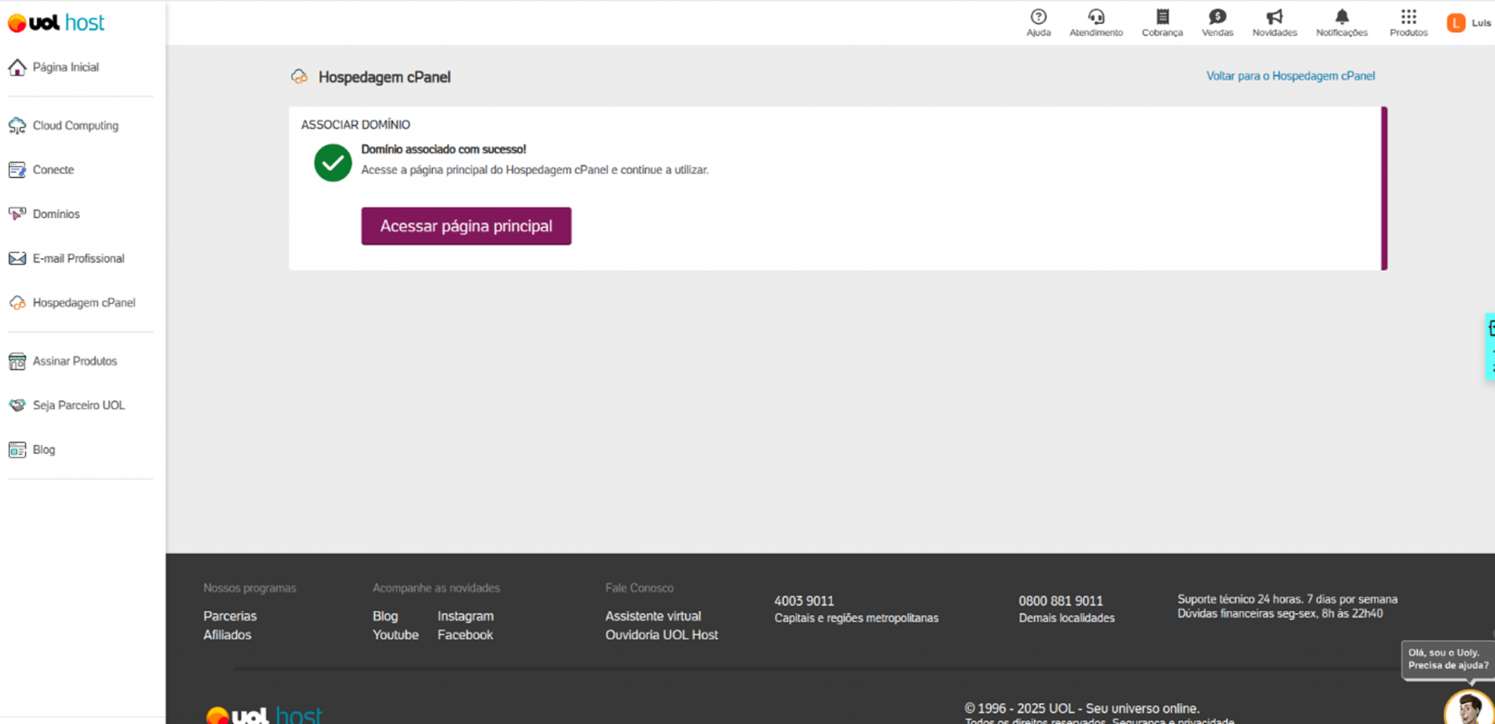Open the Ajuda help icon
Screen dimensions: 1495x724
click(x=1038, y=18)
